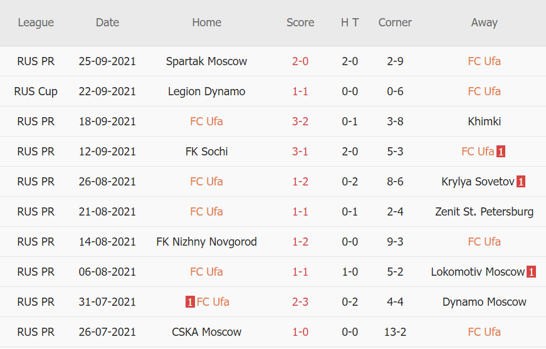Select FK Nizhny Novgorod team link
Viewport: 546px width, 349px height.
point(206,242)
